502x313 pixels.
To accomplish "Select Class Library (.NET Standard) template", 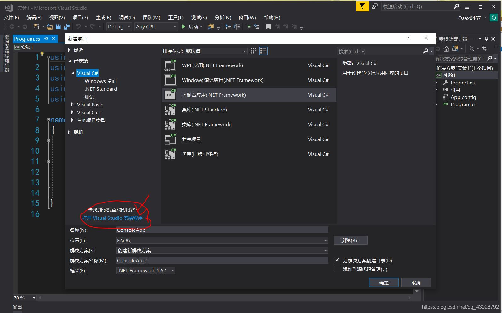I will coord(249,110).
